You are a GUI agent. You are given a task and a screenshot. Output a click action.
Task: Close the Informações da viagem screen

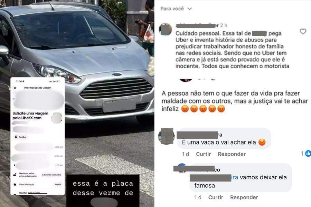tap(15, 88)
